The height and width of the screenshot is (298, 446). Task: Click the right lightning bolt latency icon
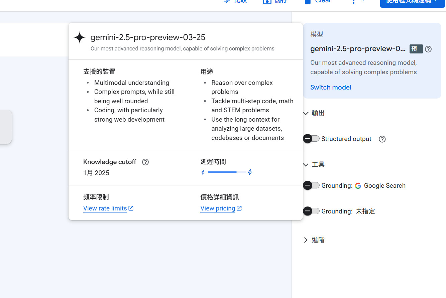click(250, 172)
